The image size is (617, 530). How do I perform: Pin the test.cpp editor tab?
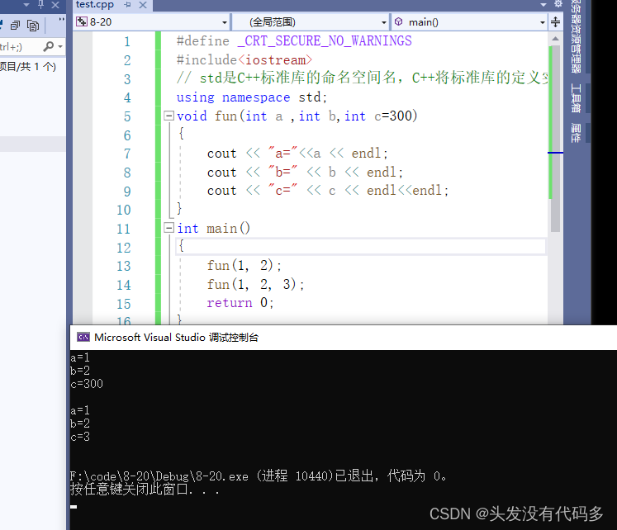(127, 5)
